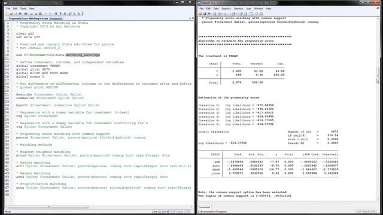383x215 pixels.
Task: Toggle bookmark icon in Do-file Editor toolbar
Action: tap(56, 14)
